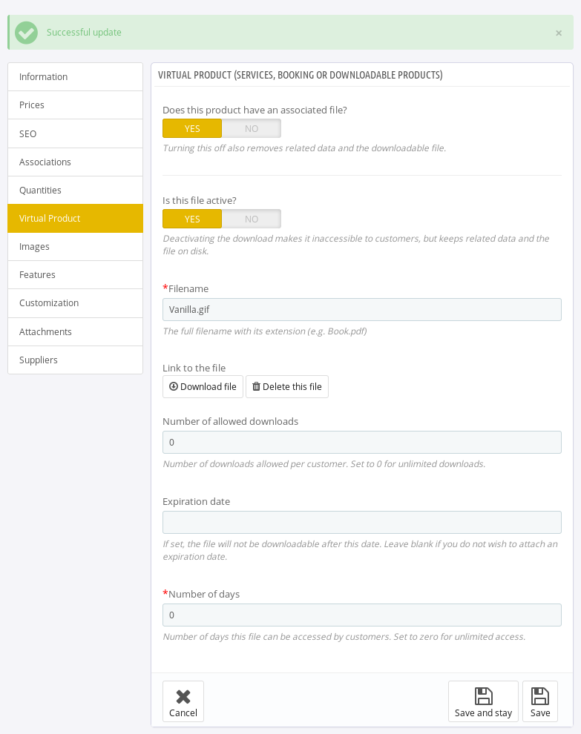Click the Filename input field
Screen dimensions: 581x734
361,309
